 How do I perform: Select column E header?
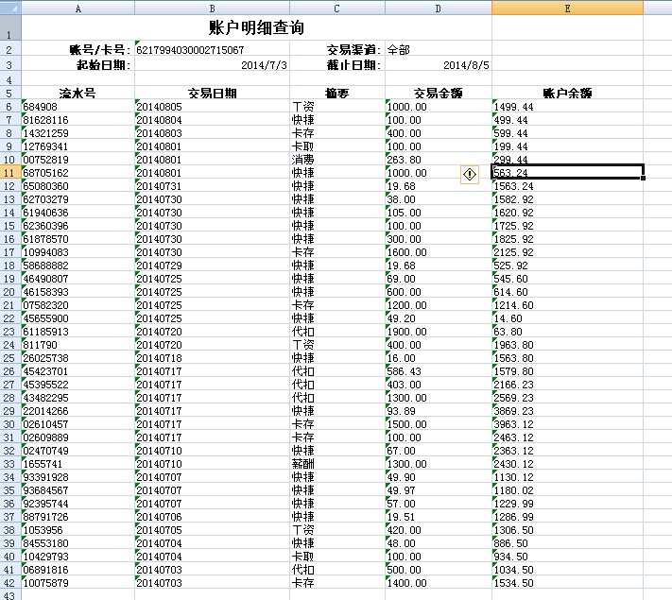(567, 9)
